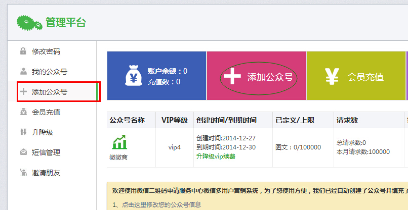Click the yen symbol icon on olive tile

pyautogui.click(x=332, y=76)
